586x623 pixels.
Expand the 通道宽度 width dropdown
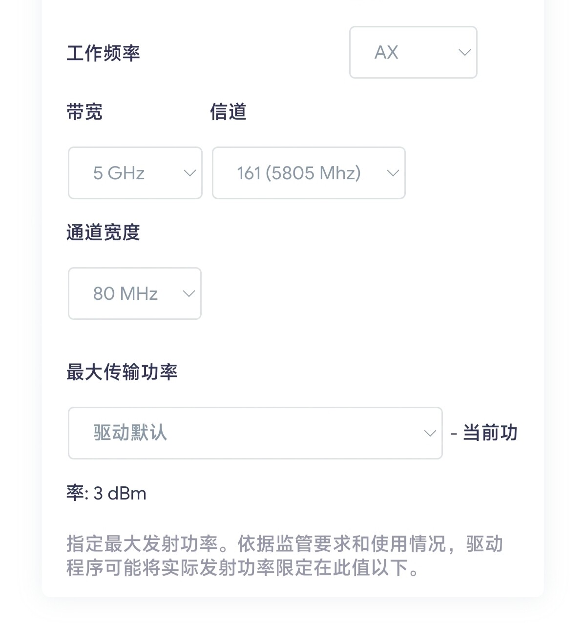pyautogui.click(x=134, y=293)
